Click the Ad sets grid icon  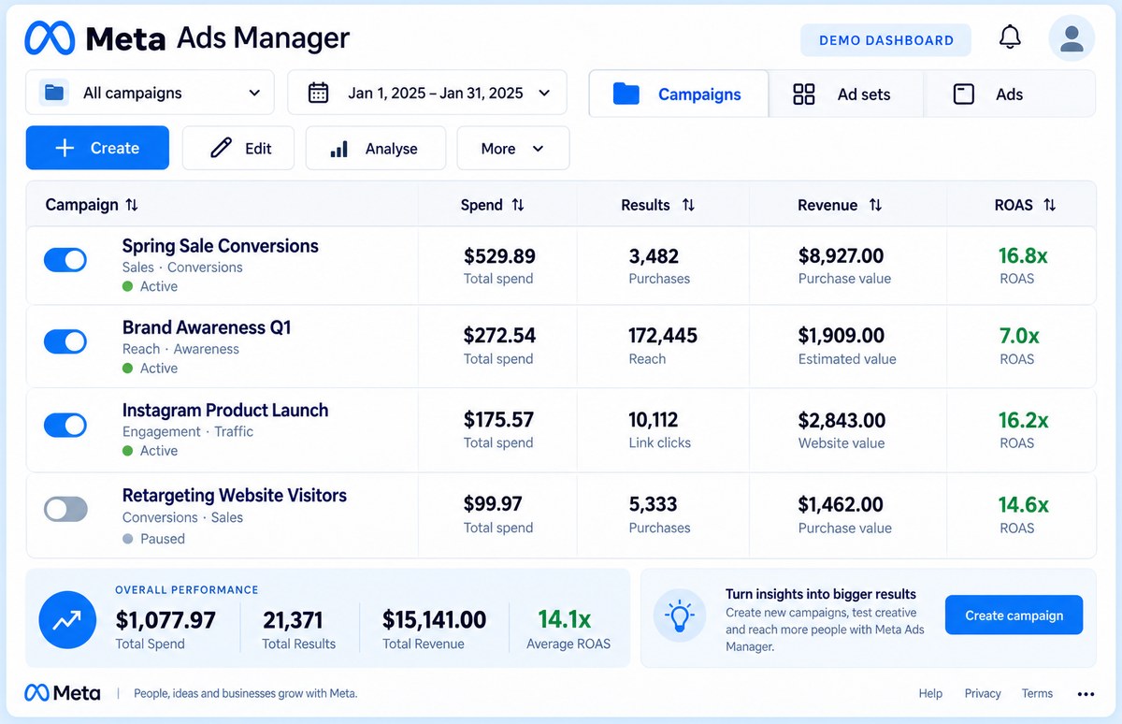tap(803, 94)
